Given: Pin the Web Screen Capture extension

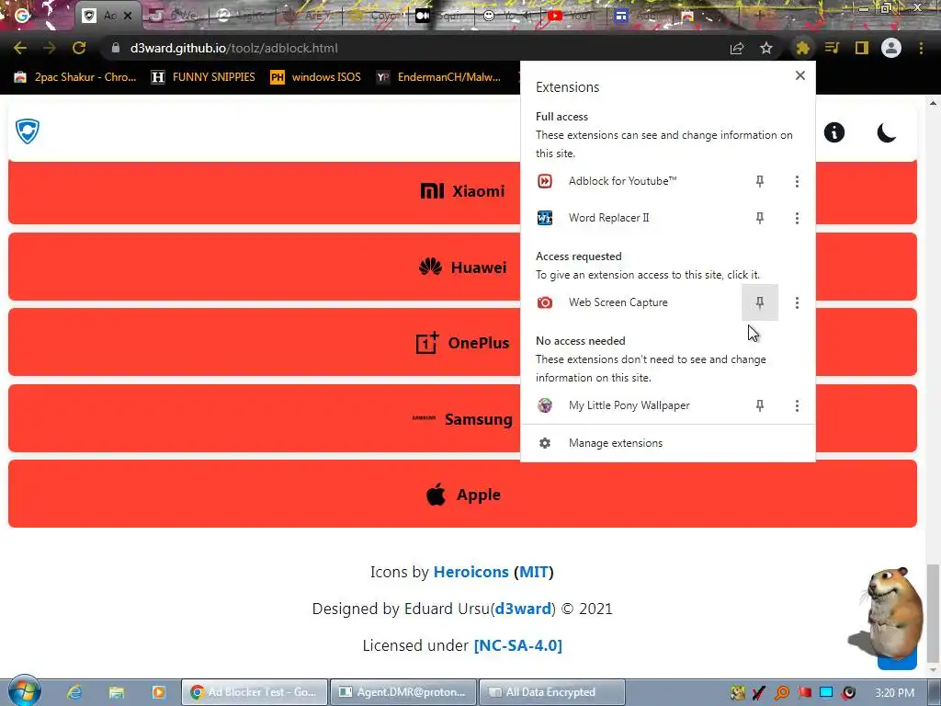Looking at the screenshot, I should click(x=760, y=302).
